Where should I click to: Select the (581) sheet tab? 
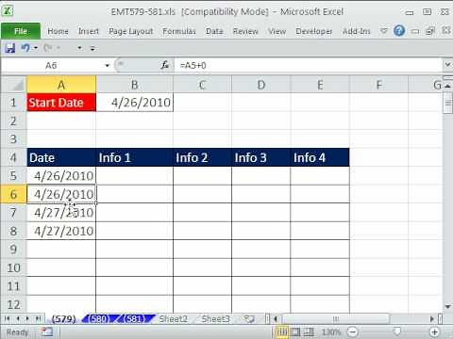click(x=134, y=319)
